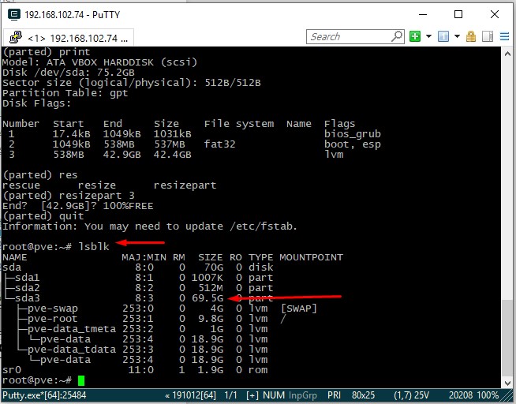Click the padlock lock icon in toolbar
Image resolution: width=516 pixels, height=404 pixels.
[471, 36]
